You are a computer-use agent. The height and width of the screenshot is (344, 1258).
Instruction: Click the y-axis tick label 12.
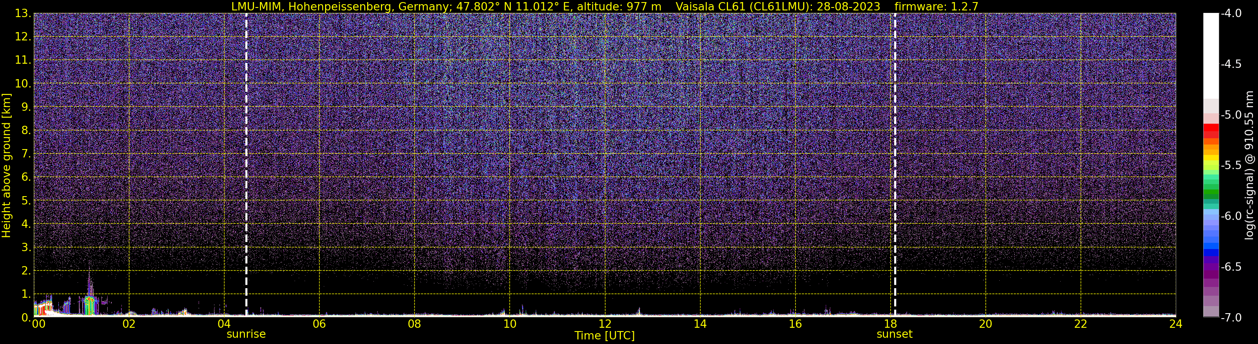pyautogui.click(x=23, y=37)
